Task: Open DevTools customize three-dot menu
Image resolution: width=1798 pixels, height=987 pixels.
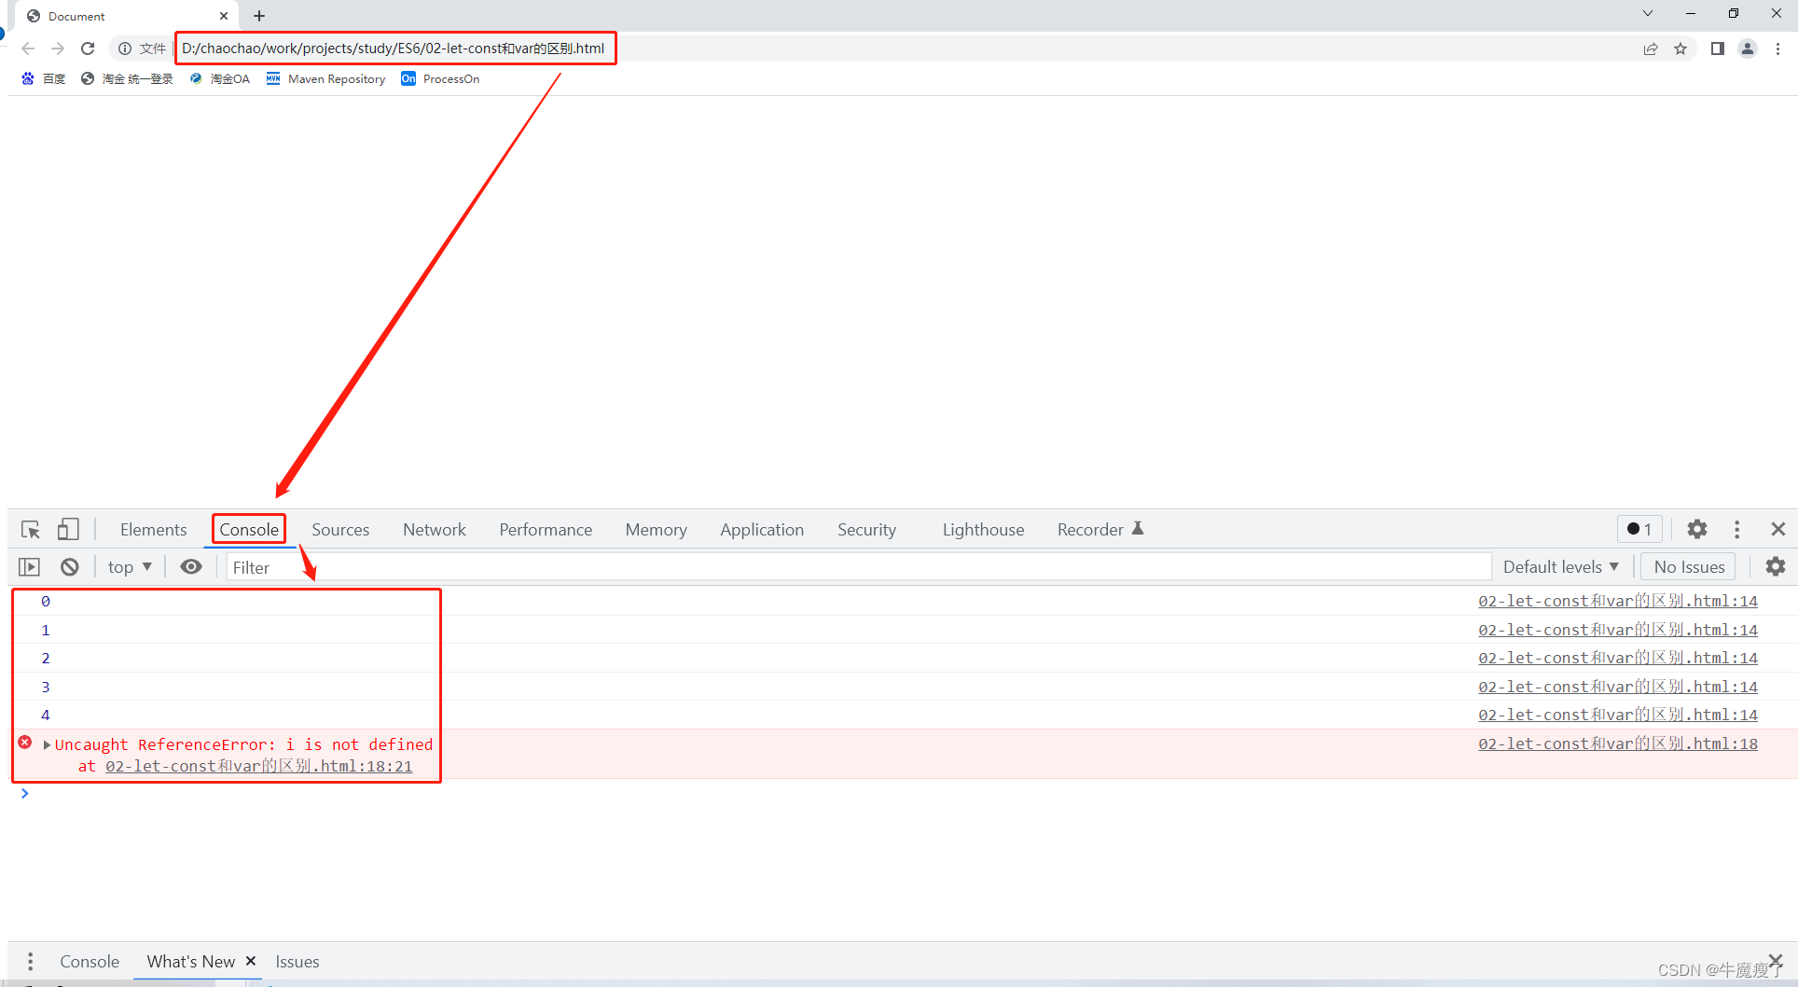Action: point(1736,530)
